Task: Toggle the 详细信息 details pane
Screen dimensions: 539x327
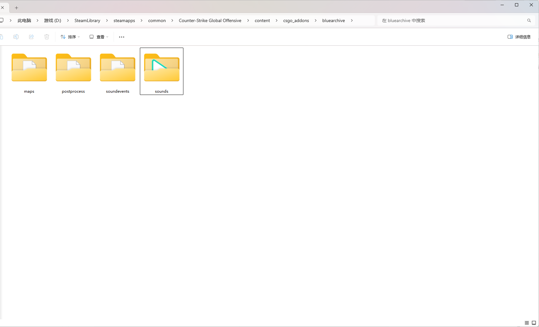Action: (519, 37)
